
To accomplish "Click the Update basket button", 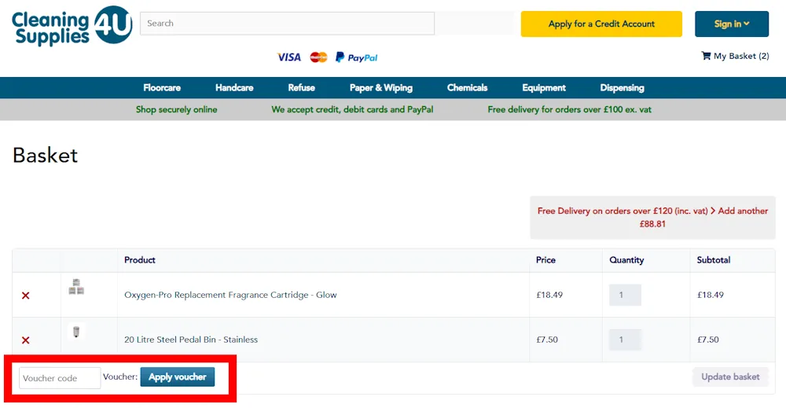I will 730,377.
